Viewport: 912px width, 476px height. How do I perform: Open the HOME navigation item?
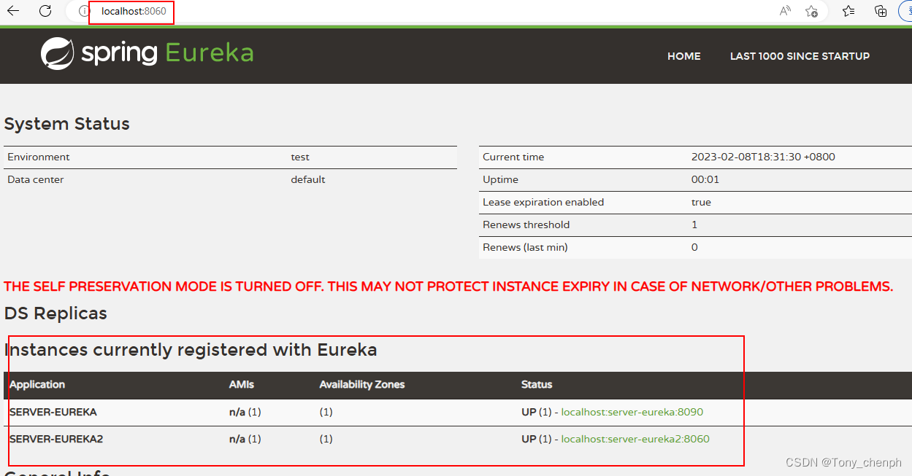tap(683, 56)
